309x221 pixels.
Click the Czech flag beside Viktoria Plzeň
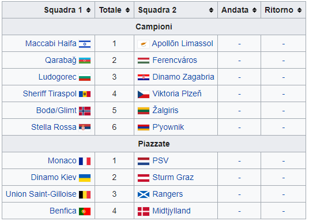pyautogui.click(x=144, y=94)
